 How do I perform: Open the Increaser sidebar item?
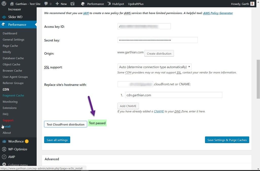[14, 9]
